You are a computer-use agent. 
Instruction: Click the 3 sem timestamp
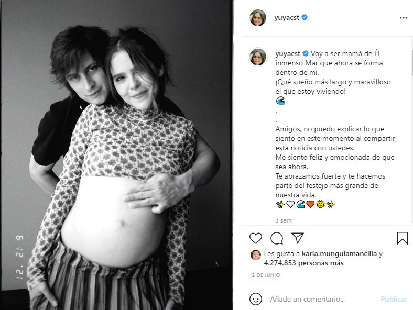(284, 220)
